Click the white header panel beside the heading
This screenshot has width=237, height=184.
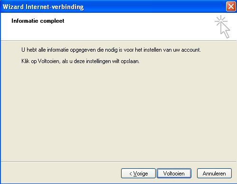tap(134, 27)
